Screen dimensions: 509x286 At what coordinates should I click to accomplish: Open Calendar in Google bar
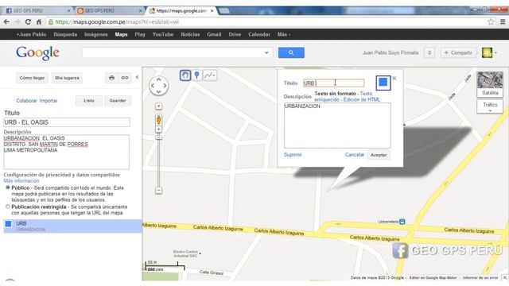259,34
